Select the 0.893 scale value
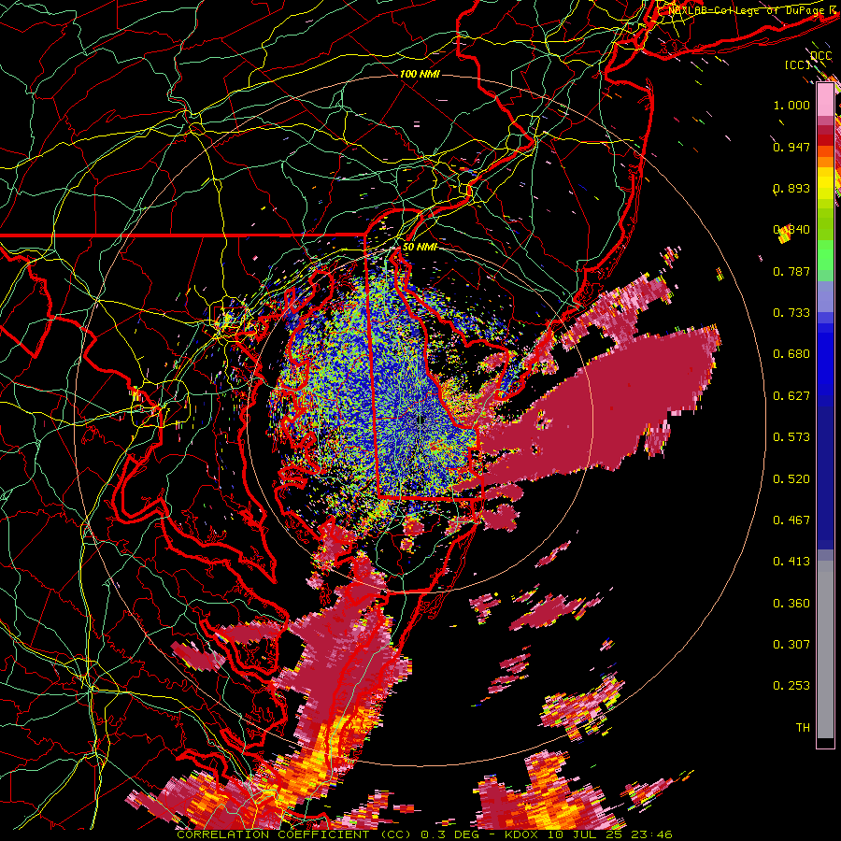 (791, 188)
